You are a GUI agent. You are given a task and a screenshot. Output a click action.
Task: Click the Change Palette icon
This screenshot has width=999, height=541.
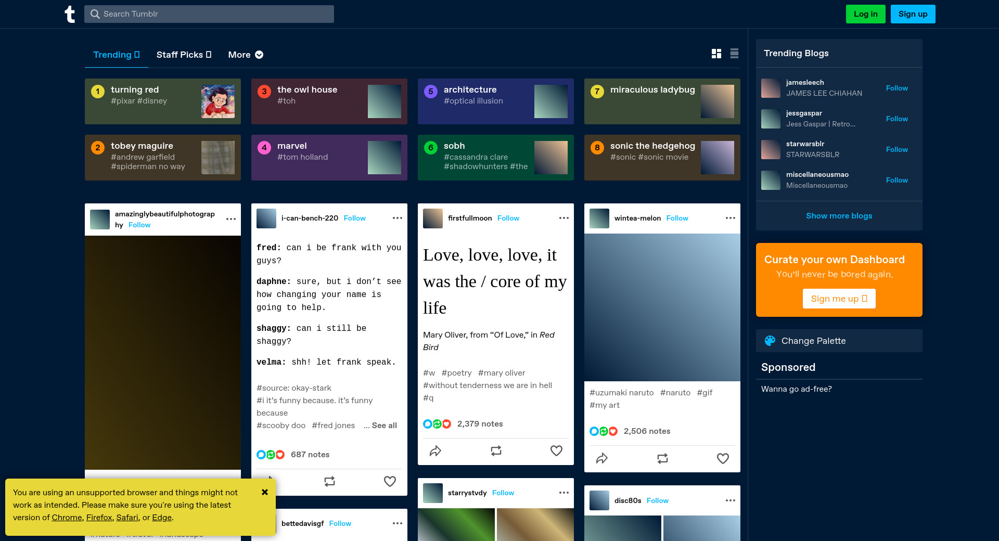pyautogui.click(x=770, y=341)
